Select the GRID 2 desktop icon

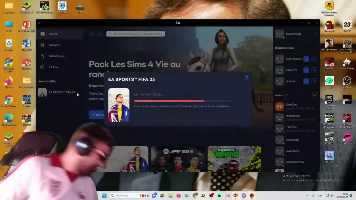pyautogui.click(x=347, y=101)
